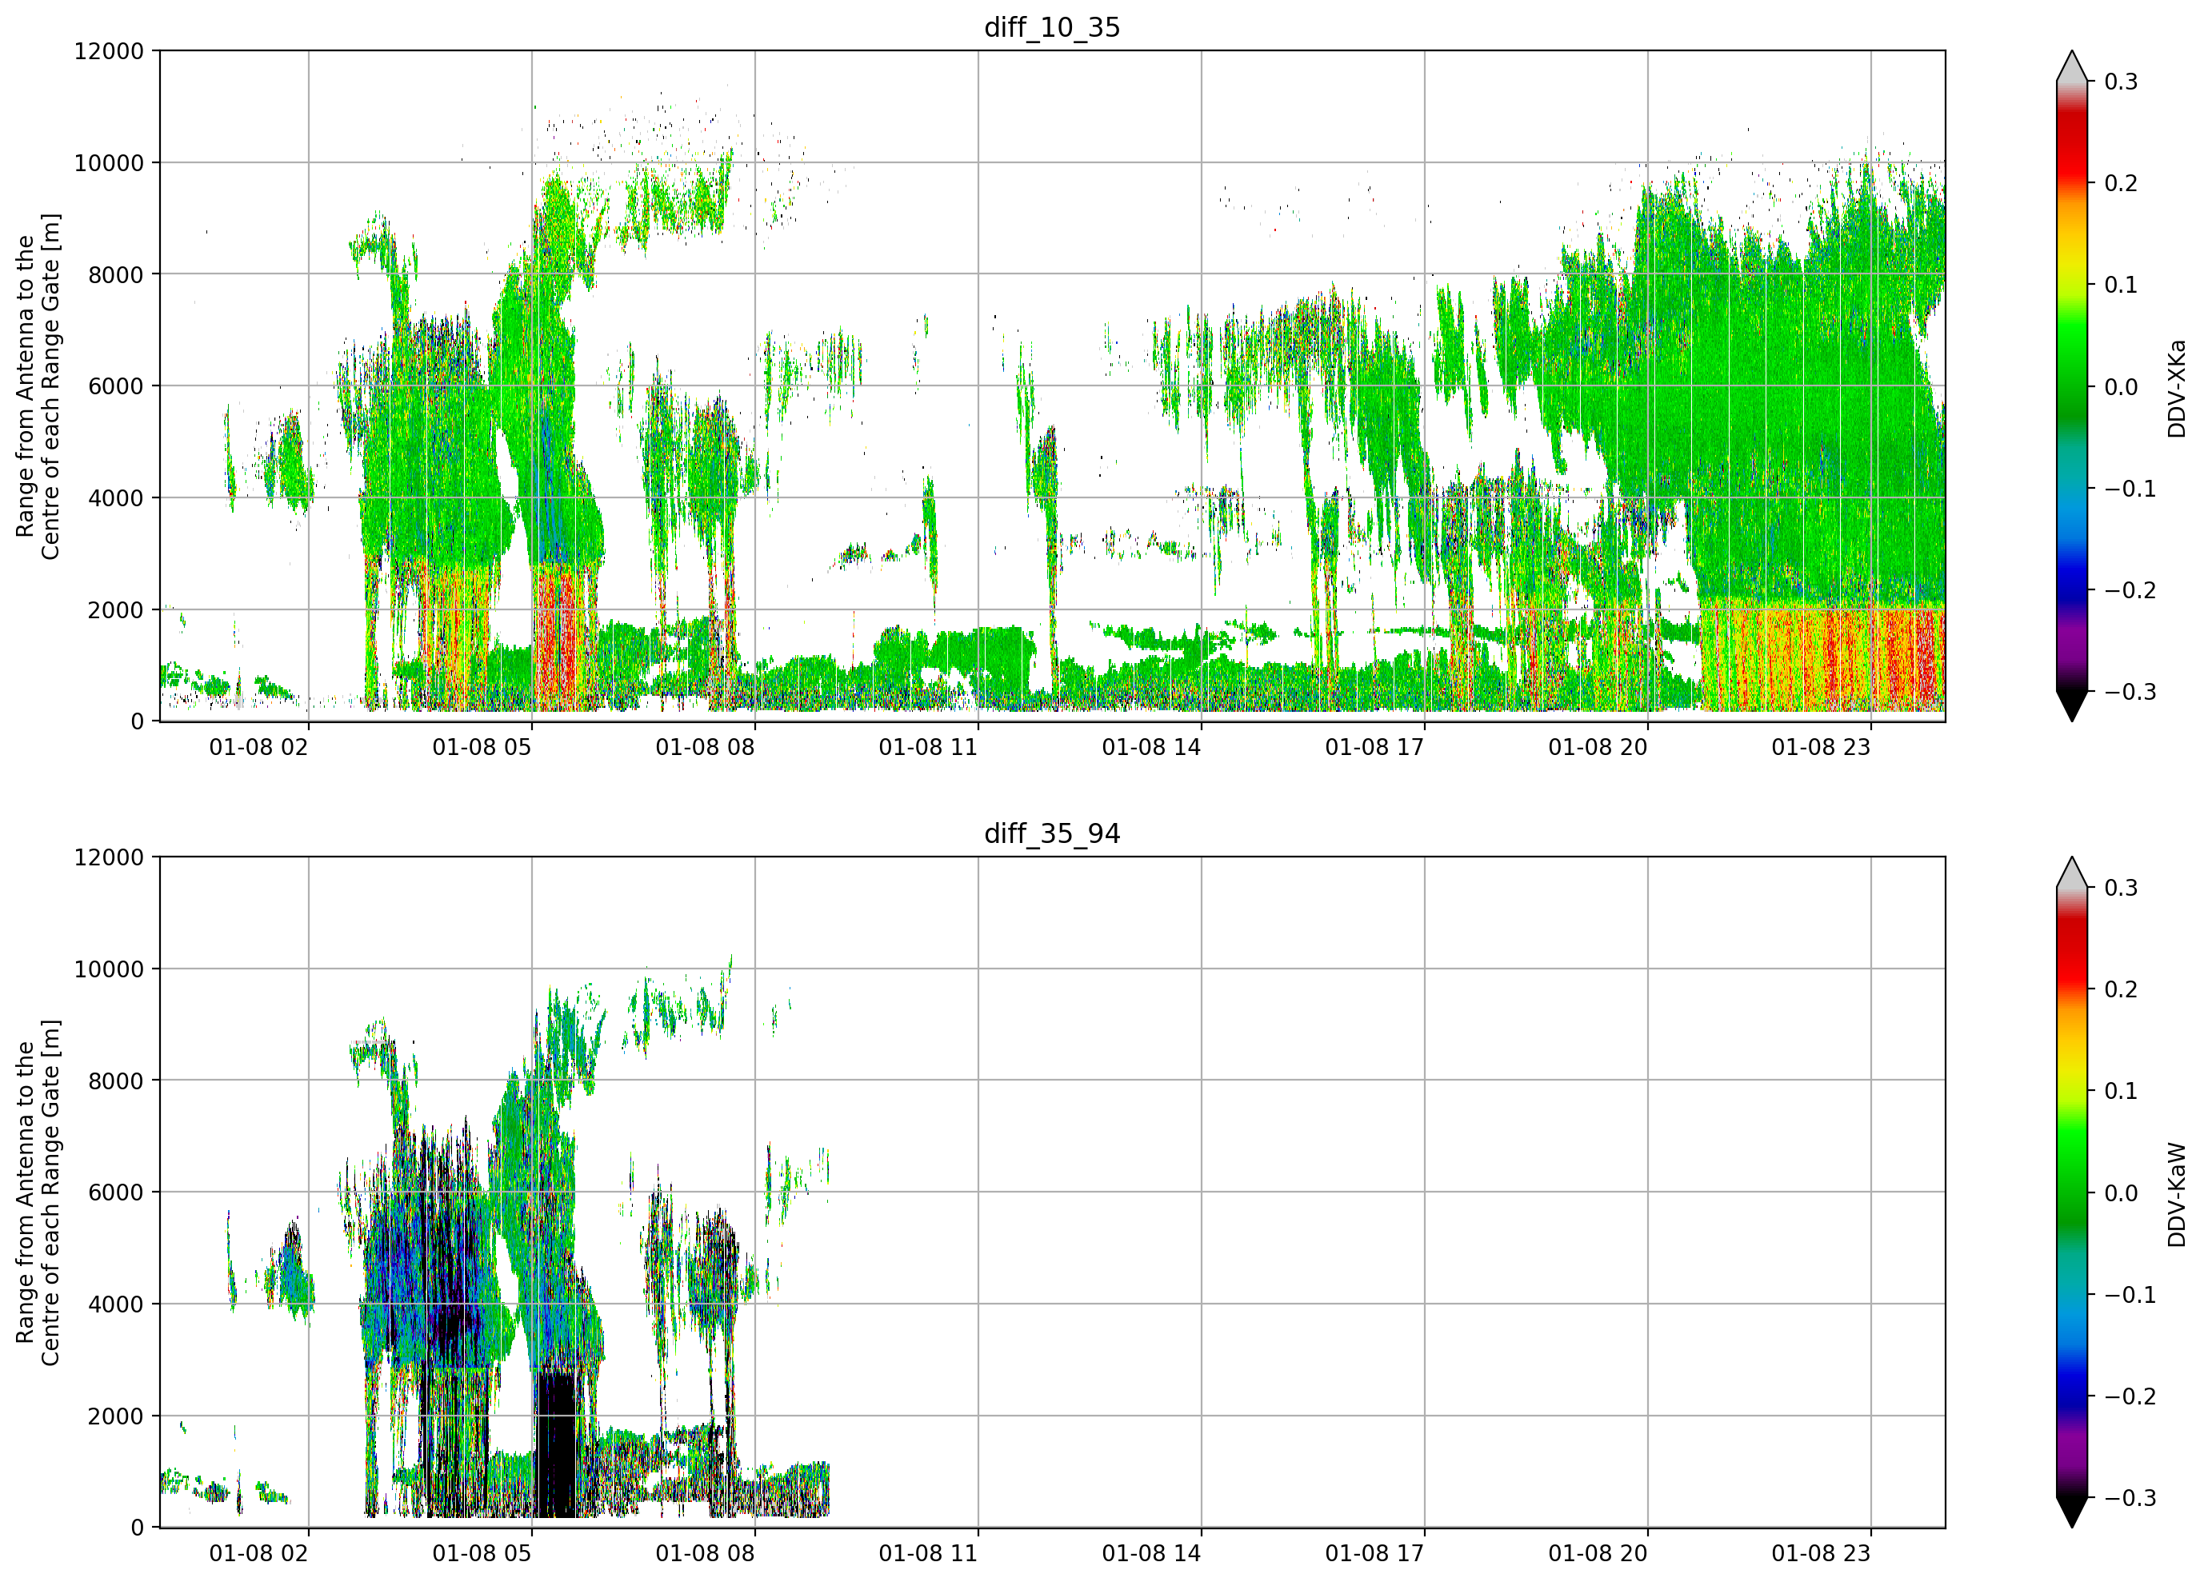Viewport: 2204px width, 1582px height.
Task: Click the 4000 y-tick in diff_35_94 plot
Action: [x=116, y=1304]
